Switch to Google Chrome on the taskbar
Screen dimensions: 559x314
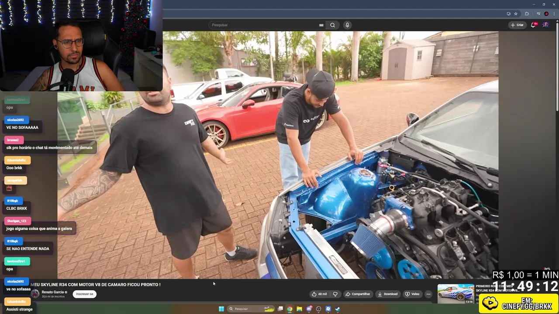tap(290, 309)
